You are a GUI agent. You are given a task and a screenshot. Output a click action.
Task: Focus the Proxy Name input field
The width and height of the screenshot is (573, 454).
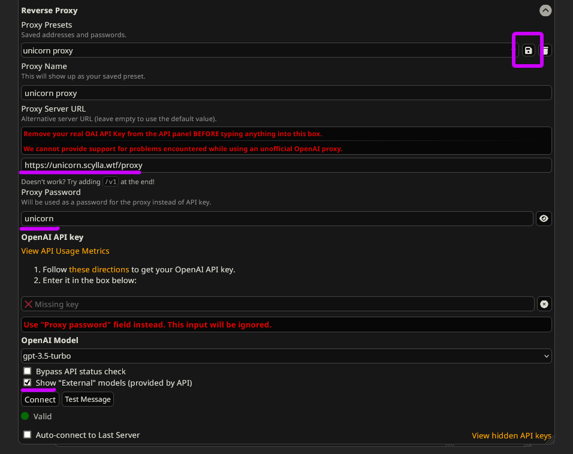286,93
